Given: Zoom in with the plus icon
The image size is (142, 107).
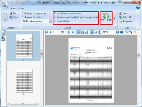Looking at the screenshot, I should coord(117,32).
